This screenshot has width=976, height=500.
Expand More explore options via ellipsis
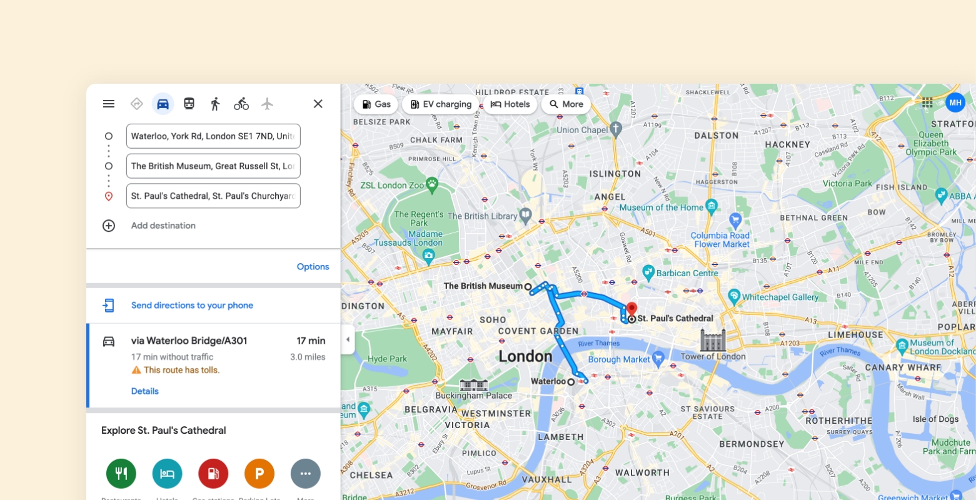pyautogui.click(x=306, y=474)
